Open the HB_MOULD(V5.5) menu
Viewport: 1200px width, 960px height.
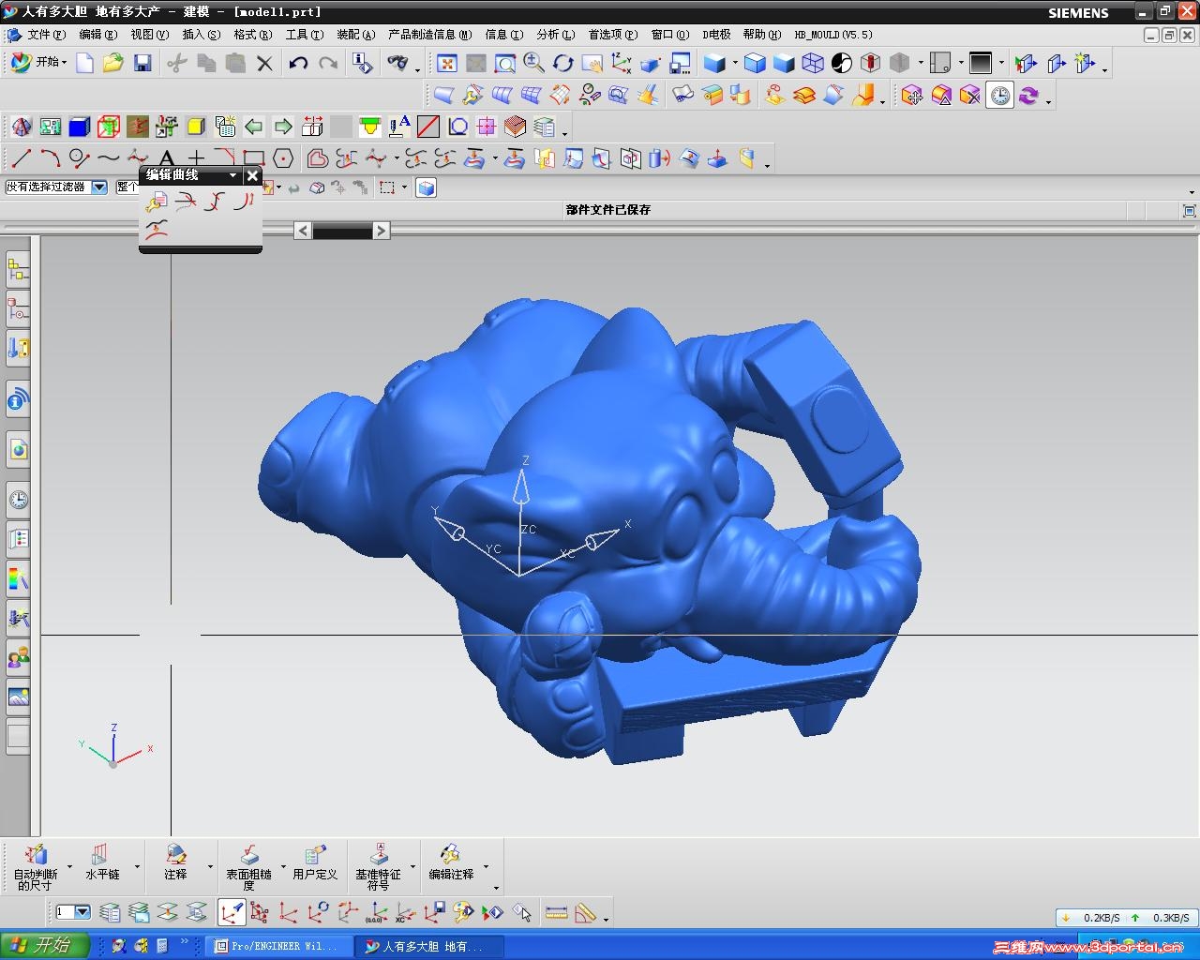(x=833, y=35)
